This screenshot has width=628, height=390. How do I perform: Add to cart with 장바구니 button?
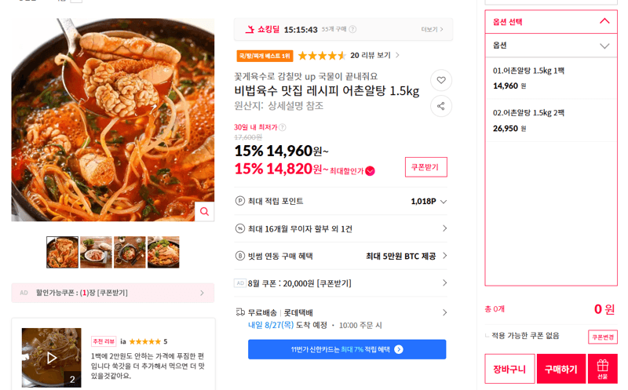[x=509, y=369]
